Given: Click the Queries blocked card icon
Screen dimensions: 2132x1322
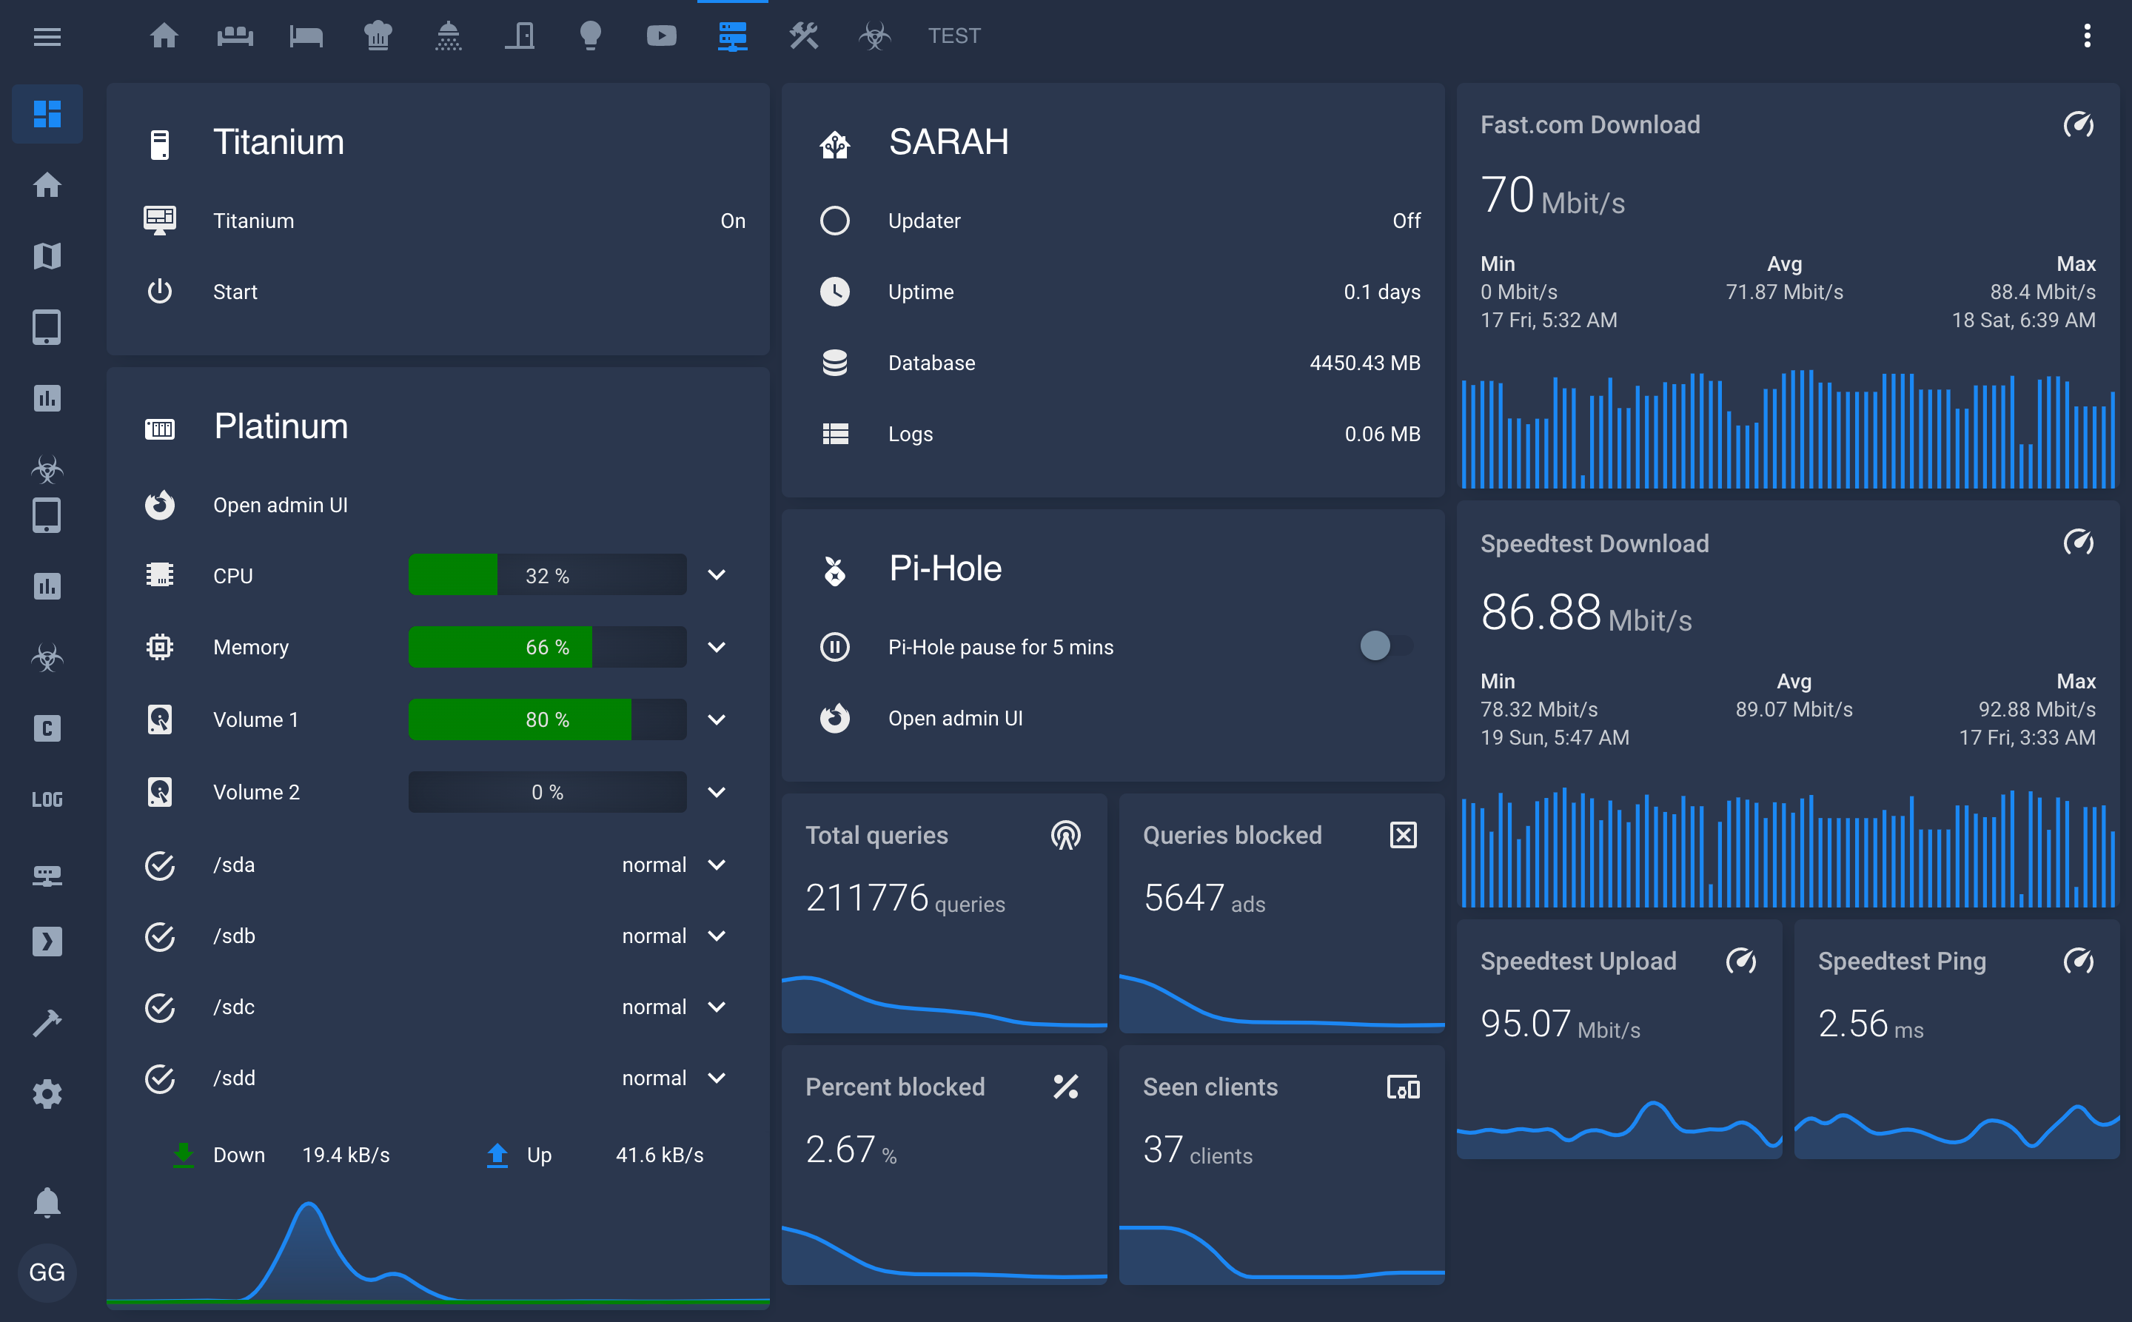Looking at the screenshot, I should coord(1402,834).
